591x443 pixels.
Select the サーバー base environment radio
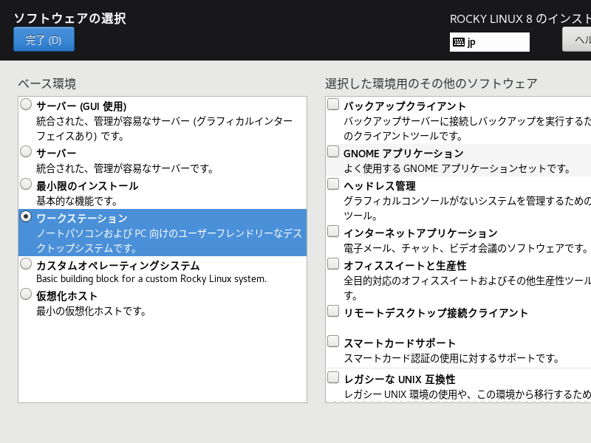tap(26, 151)
